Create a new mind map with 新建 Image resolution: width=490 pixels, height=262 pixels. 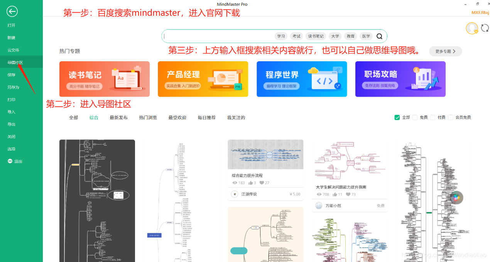coord(12,37)
